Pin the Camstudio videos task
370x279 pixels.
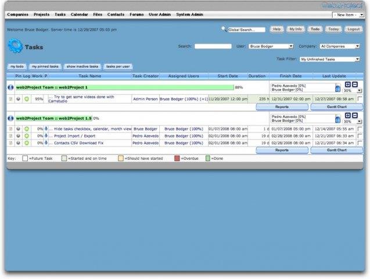coord(18,99)
